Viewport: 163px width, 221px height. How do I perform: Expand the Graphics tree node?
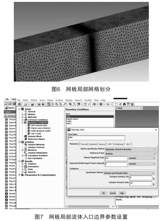coord(22,164)
